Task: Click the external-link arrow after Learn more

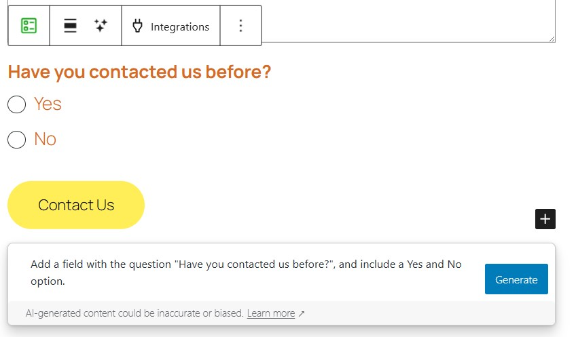Action: click(x=302, y=314)
